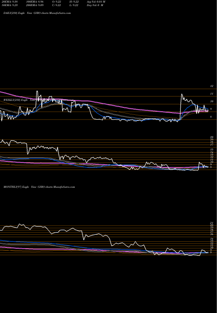Screen dimensions: 217x313
Task: Click the monthly chart's price label 21
Action: (212, 223)
